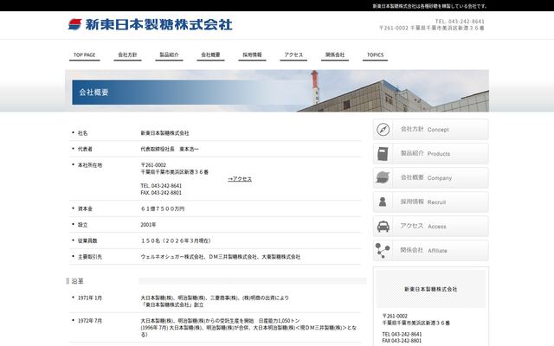
Task: Click the car icon beside アクセス Access
Action: 383,227
